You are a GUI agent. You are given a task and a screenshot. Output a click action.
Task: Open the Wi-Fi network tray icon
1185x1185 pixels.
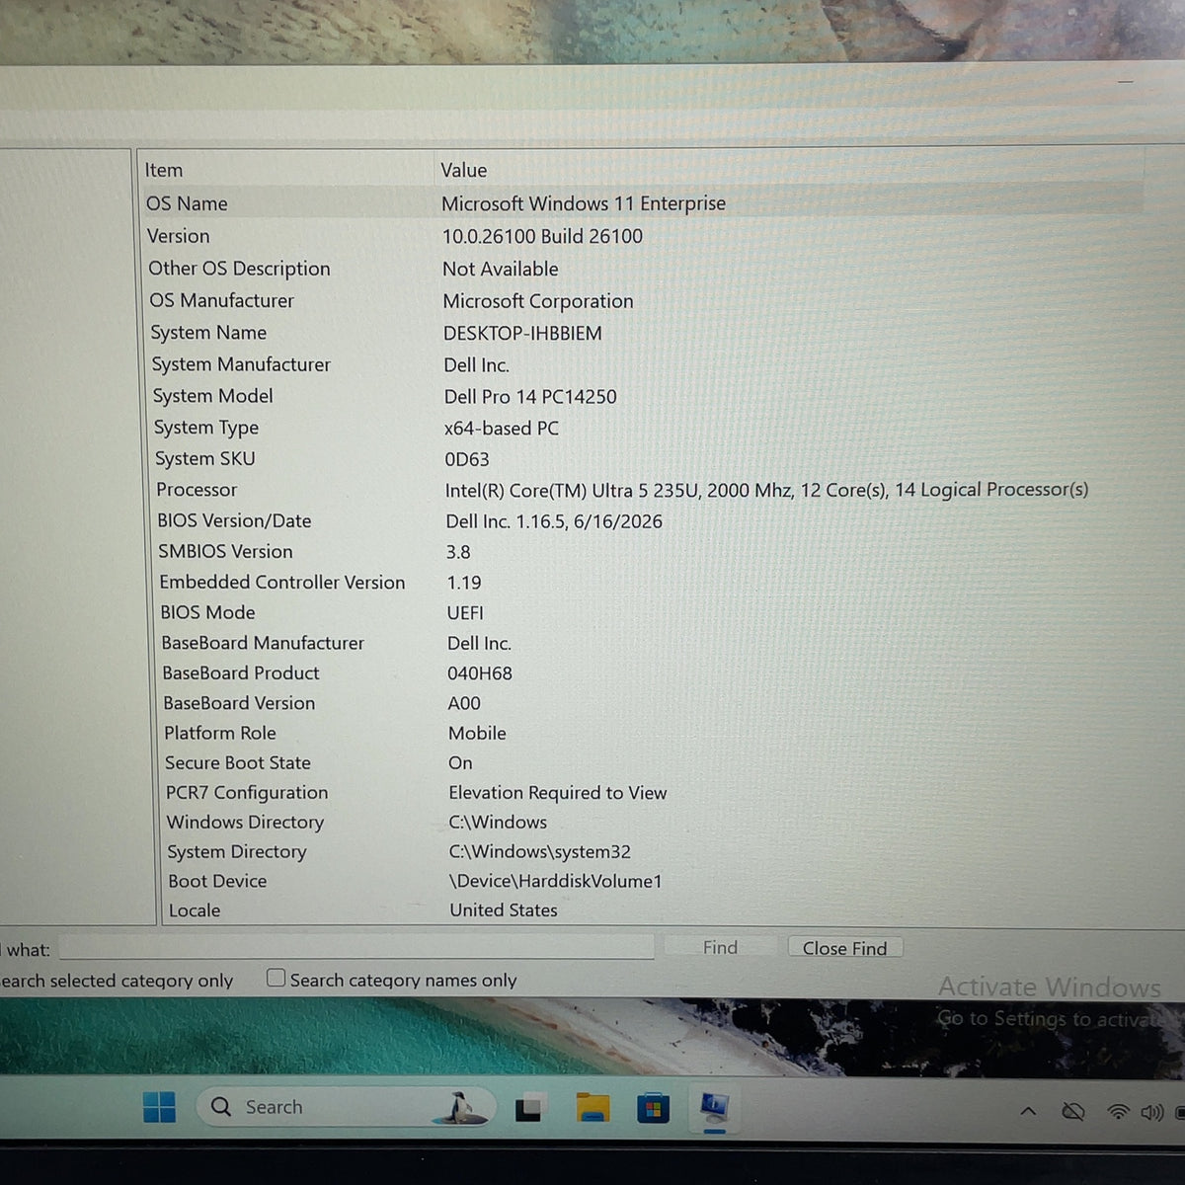pyautogui.click(x=1118, y=1112)
